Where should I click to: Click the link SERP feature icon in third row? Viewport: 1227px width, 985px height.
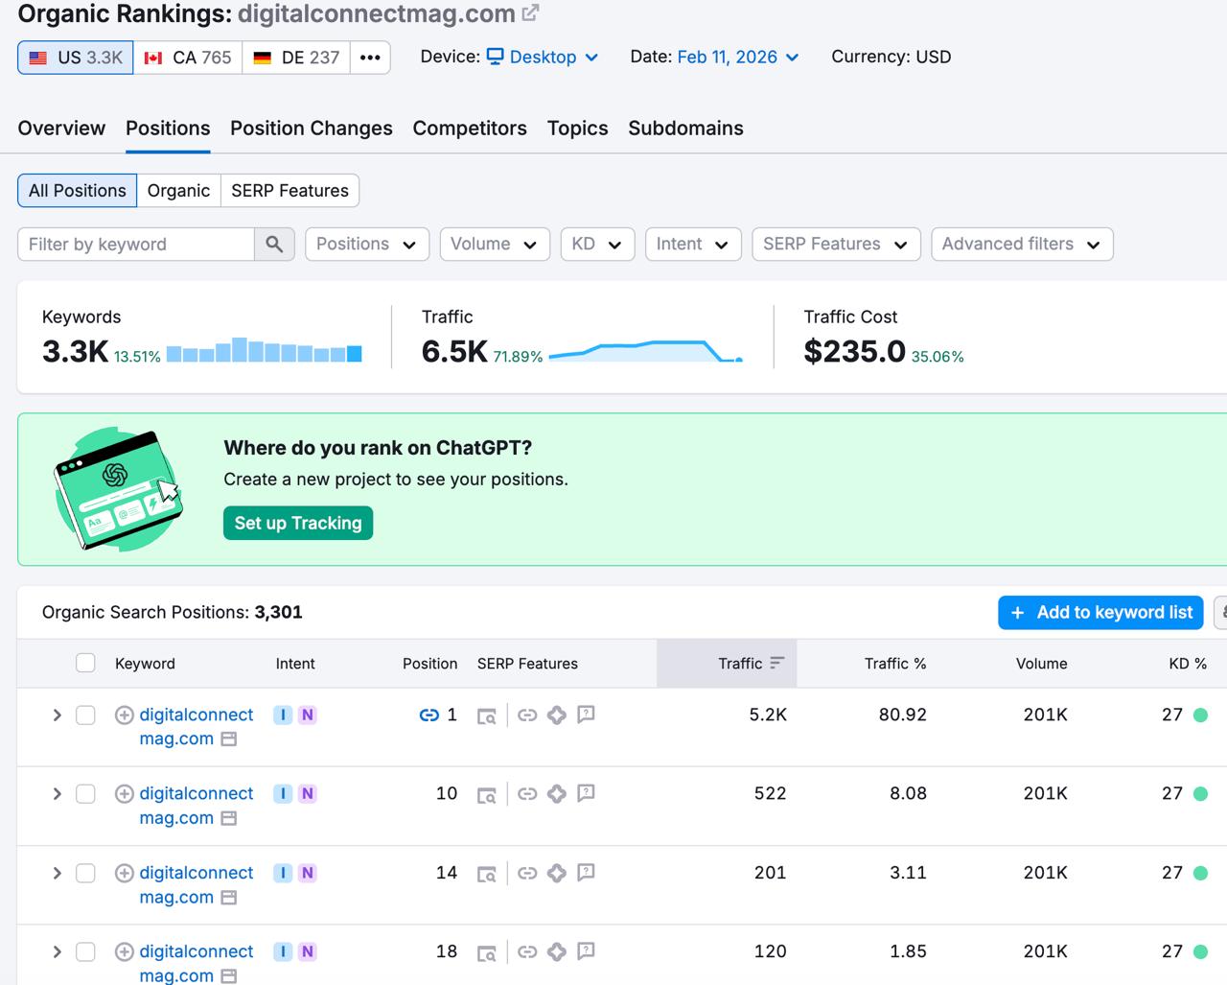[x=527, y=873]
